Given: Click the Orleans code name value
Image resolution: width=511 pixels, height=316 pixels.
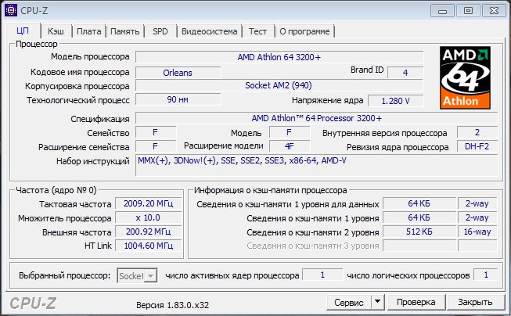Looking at the screenshot, I should point(178,73).
